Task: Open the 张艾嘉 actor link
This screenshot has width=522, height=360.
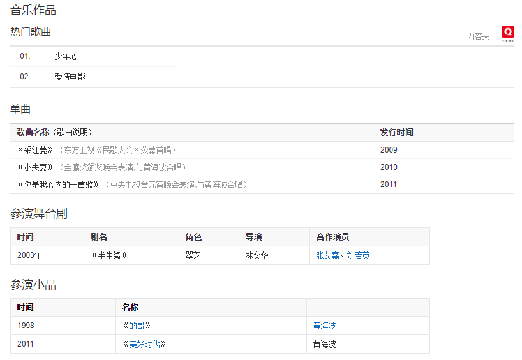Action: (x=328, y=255)
